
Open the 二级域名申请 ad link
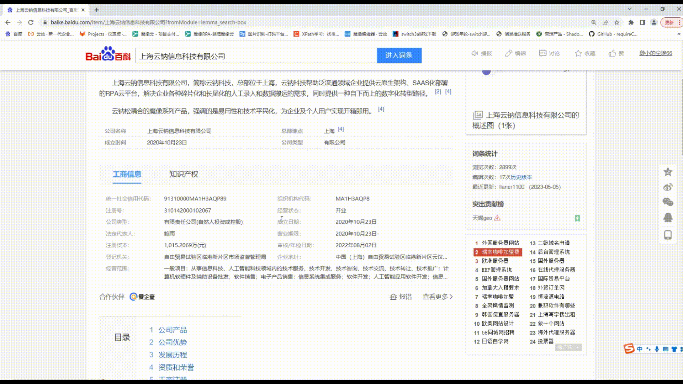click(554, 243)
